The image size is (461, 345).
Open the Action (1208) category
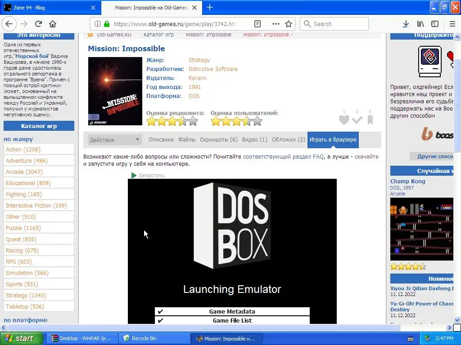point(23,149)
